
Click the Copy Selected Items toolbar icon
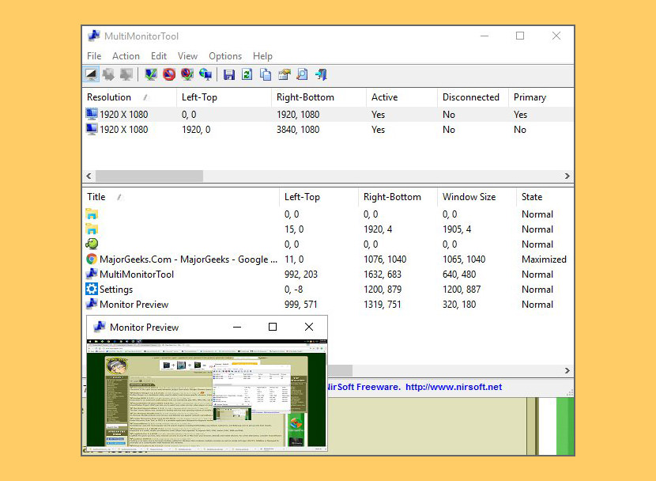[x=266, y=74]
